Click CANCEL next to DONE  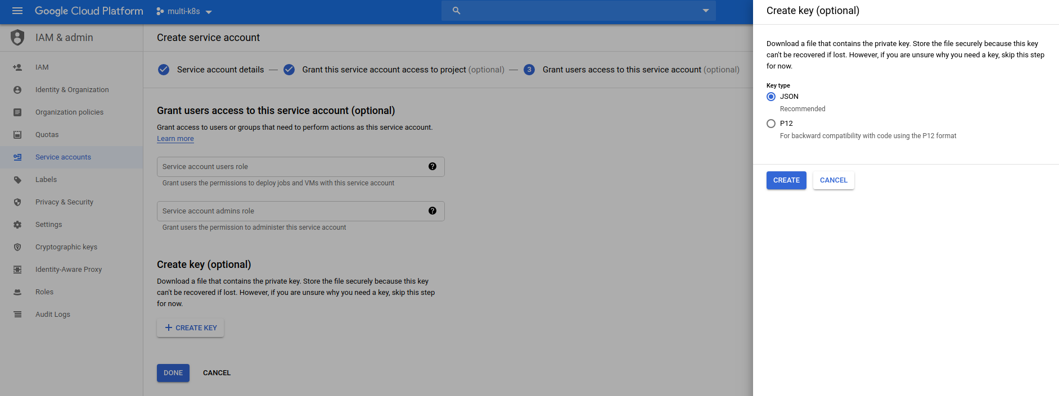217,373
